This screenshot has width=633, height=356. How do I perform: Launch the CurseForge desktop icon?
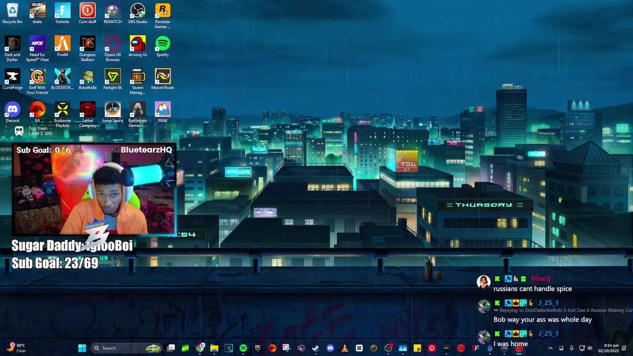12,79
